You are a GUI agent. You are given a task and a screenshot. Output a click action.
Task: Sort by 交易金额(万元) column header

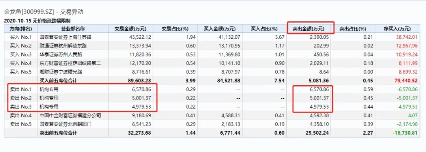tap(130, 29)
